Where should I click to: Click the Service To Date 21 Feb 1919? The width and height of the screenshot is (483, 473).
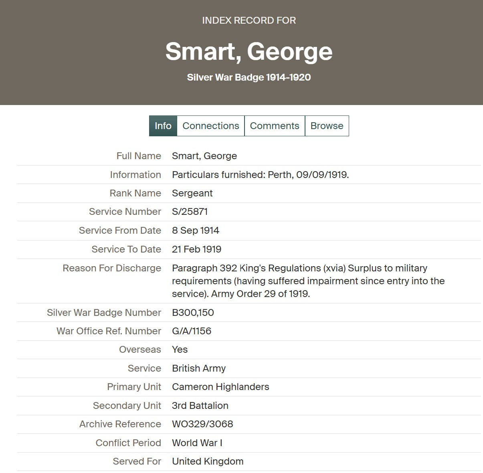click(x=196, y=249)
